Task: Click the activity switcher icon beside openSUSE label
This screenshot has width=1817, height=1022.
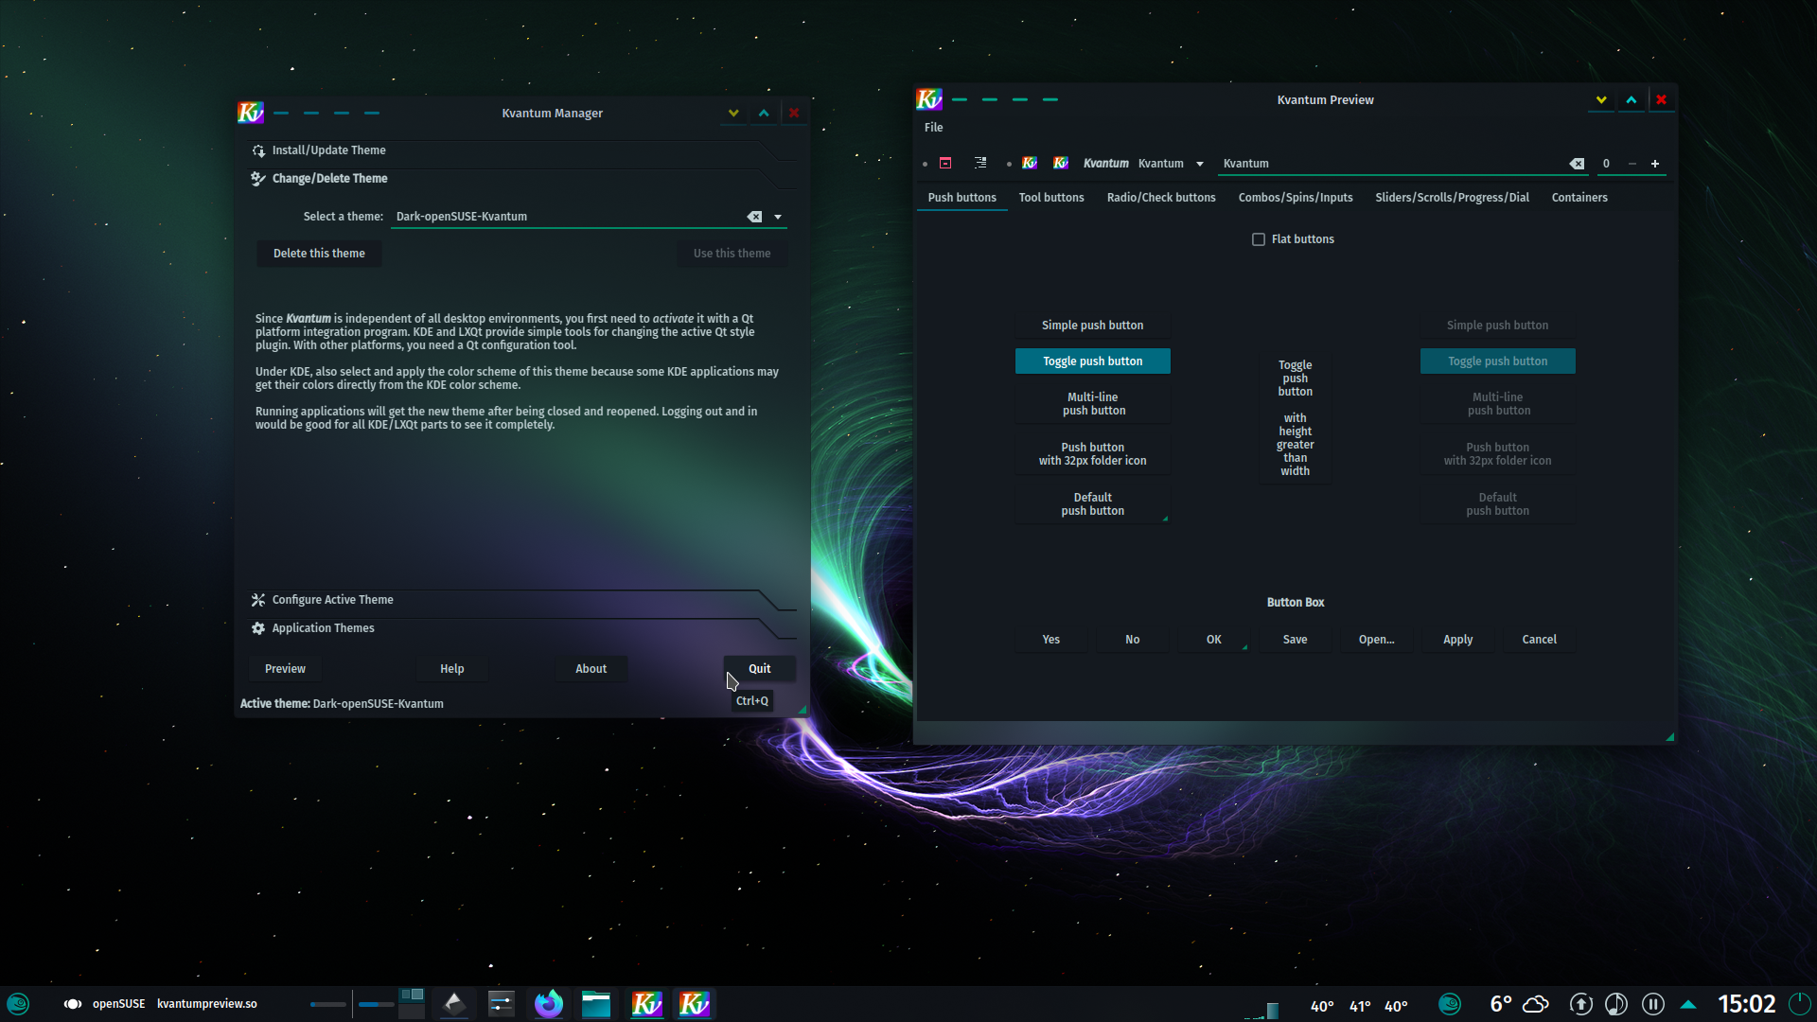Action: pos(73,1004)
